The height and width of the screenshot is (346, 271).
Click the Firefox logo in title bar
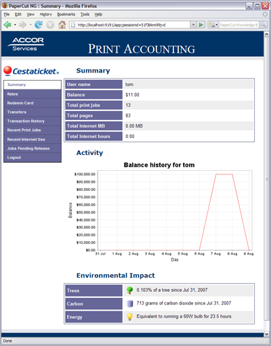(5, 5)
